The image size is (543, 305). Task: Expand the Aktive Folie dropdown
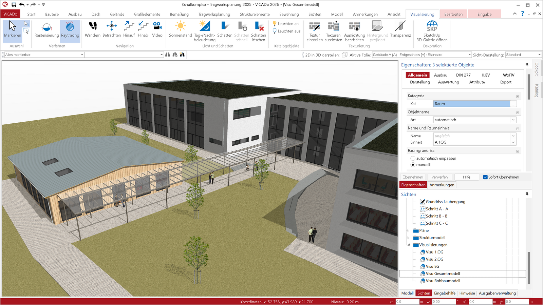coord(469,55)
